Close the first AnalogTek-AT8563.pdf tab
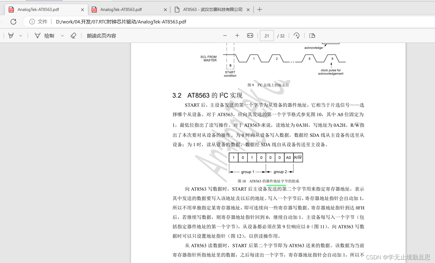 pos(82,9)
